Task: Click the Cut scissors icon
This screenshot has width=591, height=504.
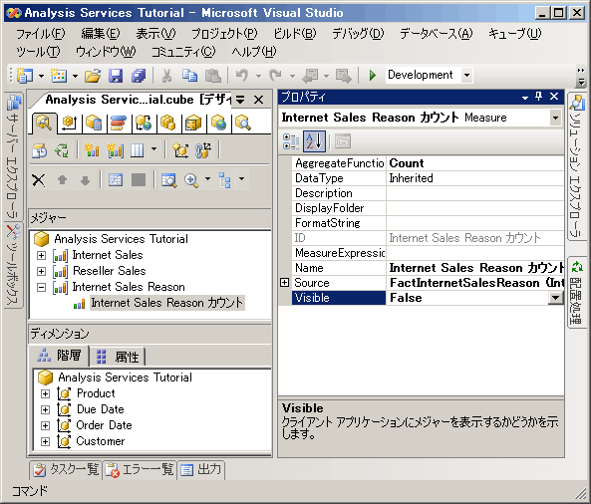Action: pos(166,76)
